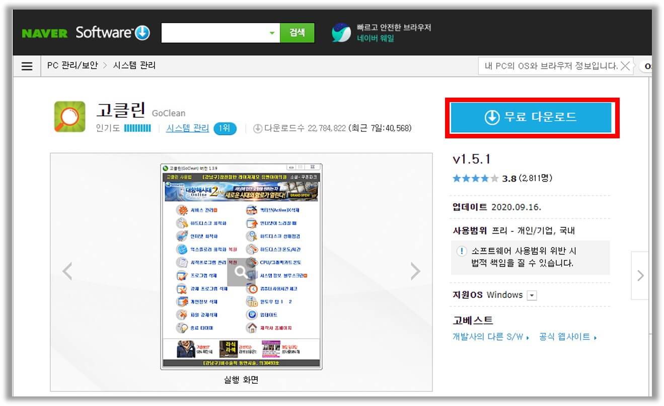Click the right-edge next page arrow
The height and width of the screenshot is (406, 664).
tap(640, 276)
